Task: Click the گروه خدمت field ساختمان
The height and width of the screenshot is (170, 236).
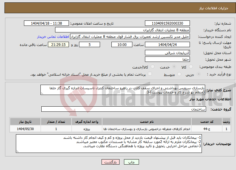Action: click(x=124, y=109)
